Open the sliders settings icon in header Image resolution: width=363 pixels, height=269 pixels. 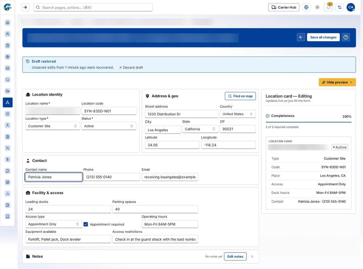click(339, 7)
